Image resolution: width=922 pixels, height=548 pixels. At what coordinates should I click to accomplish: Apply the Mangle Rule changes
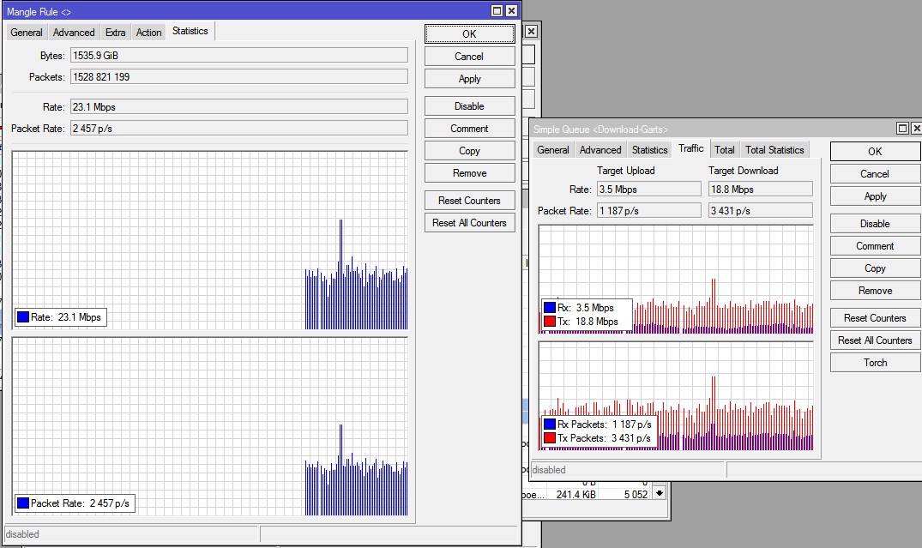coord(469,79)
